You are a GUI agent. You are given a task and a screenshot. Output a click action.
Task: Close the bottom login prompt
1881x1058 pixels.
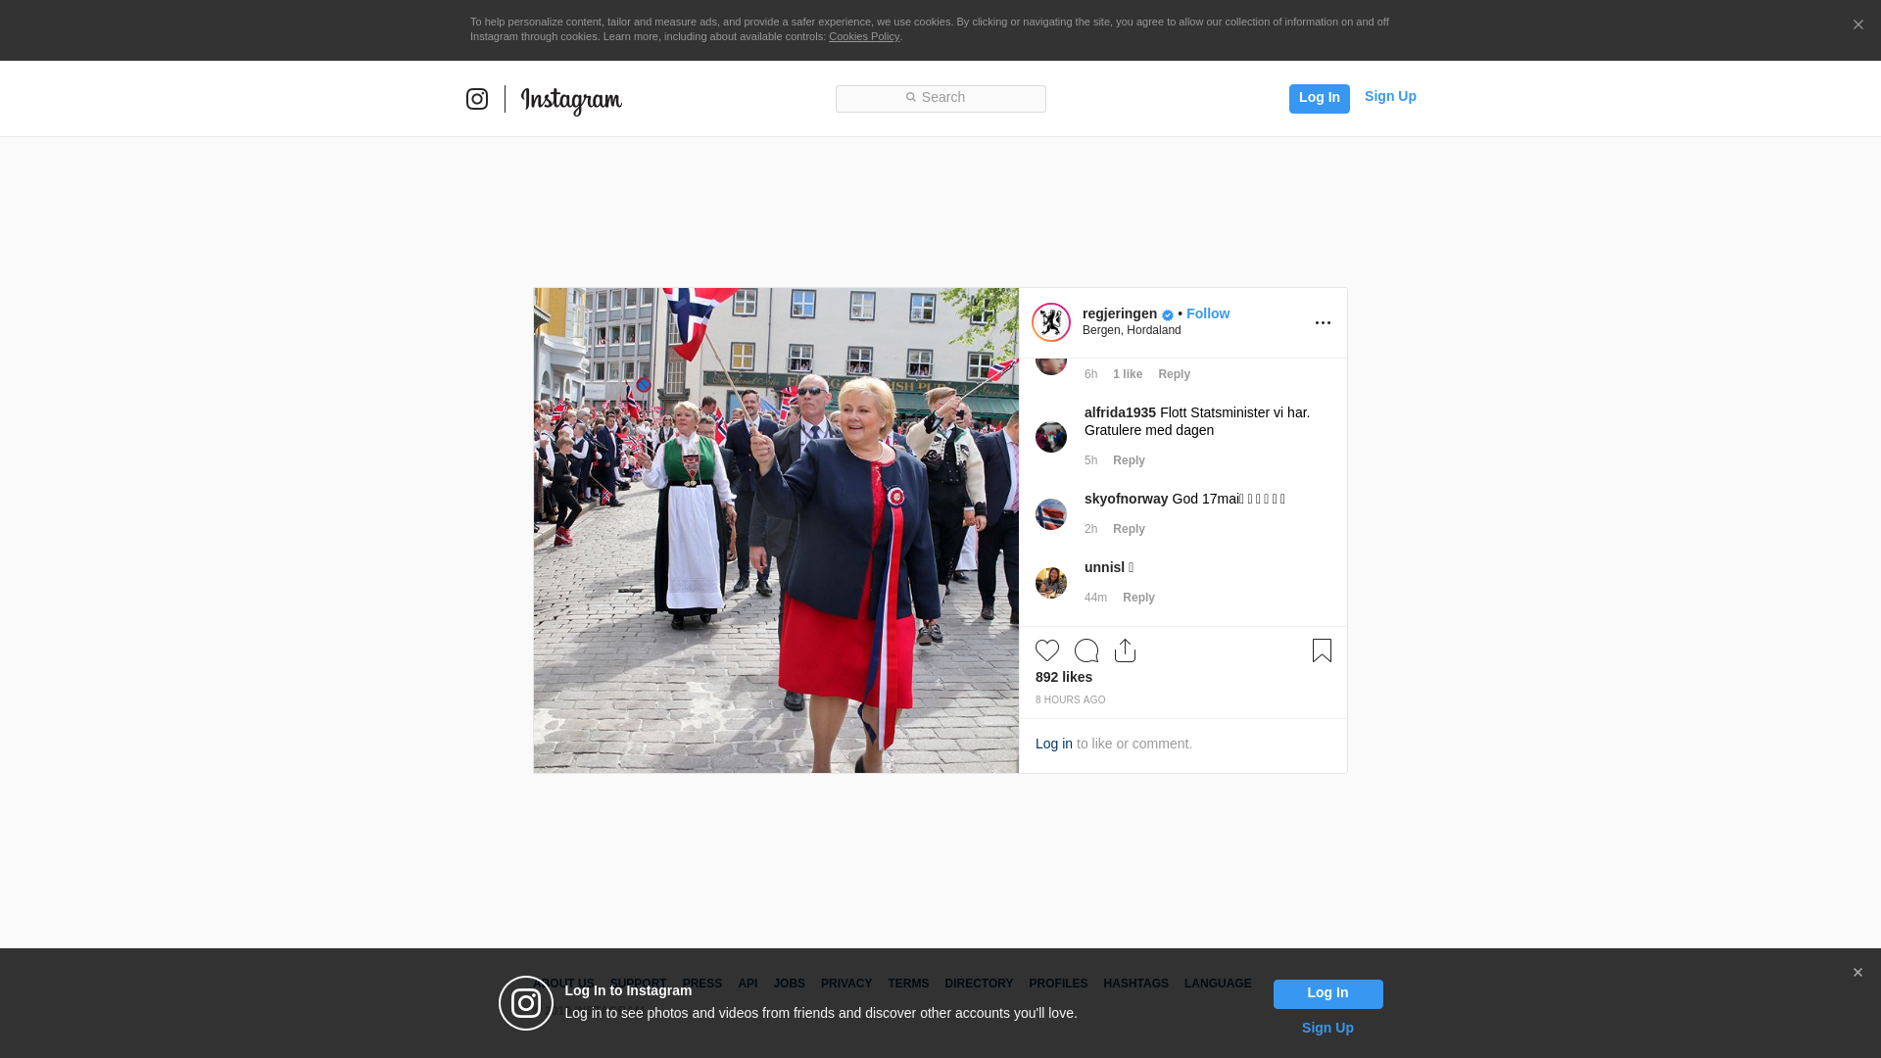[x=1857, y=973]
